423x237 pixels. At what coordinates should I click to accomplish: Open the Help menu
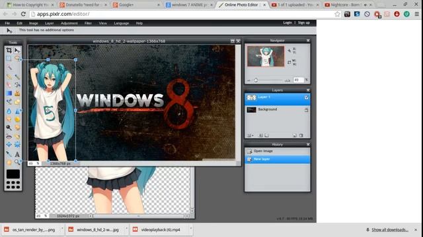tap(139, 24)
